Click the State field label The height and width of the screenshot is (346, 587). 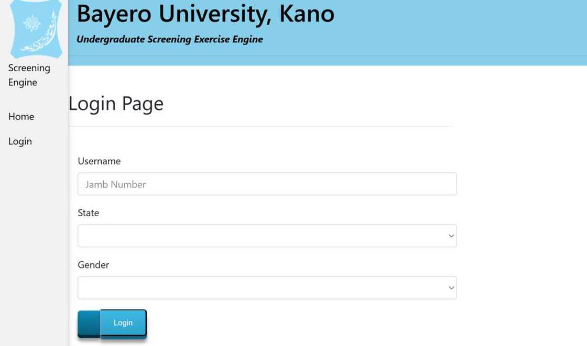tap(88, 213)
